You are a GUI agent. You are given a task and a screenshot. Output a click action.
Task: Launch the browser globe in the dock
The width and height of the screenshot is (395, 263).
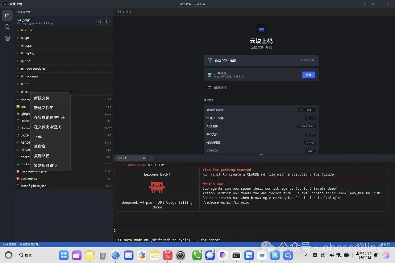click(115, 255)
